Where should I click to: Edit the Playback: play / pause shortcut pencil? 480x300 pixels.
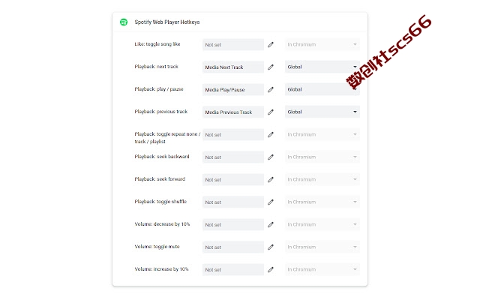(271, 90)
